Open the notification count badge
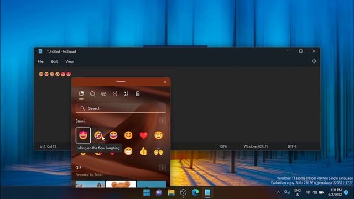This screenshot has width=354, height=199. (x=346, y=192)
